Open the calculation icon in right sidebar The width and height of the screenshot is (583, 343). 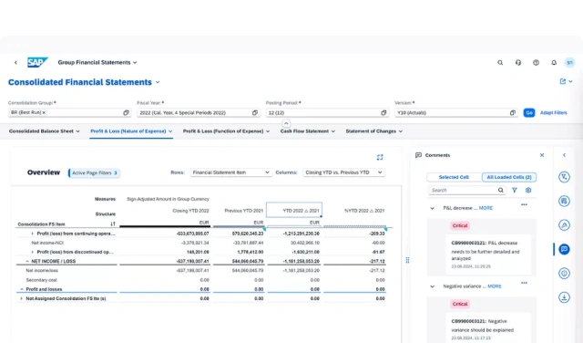(x=564, y=201)
